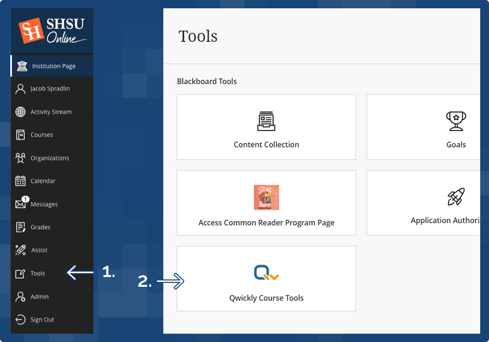Click the Activity Stream globe icon
The height and width of the screenshot is (342, 489).
(x=21, y=112)
